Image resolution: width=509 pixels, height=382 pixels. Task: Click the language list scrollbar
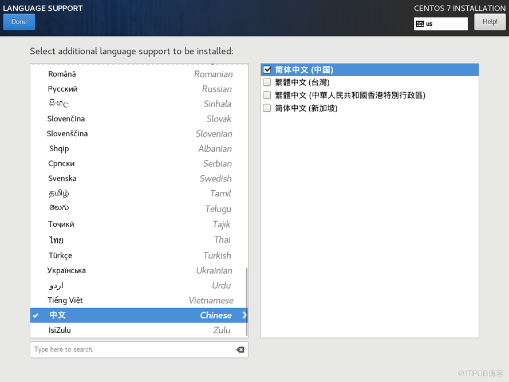(x=246, y=302)
